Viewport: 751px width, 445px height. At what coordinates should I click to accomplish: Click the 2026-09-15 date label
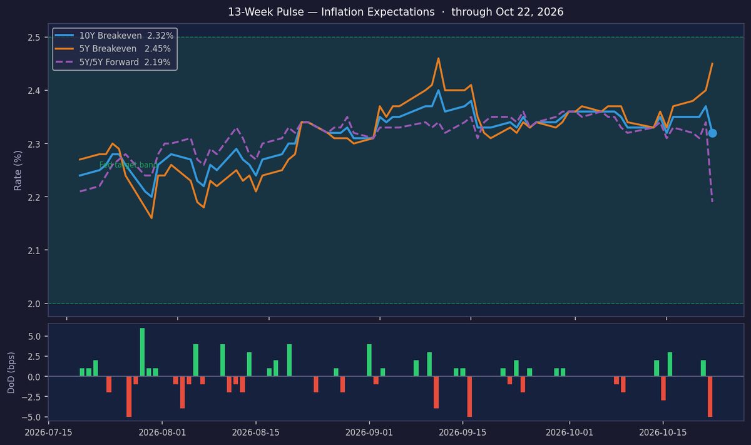pos(463,432)
